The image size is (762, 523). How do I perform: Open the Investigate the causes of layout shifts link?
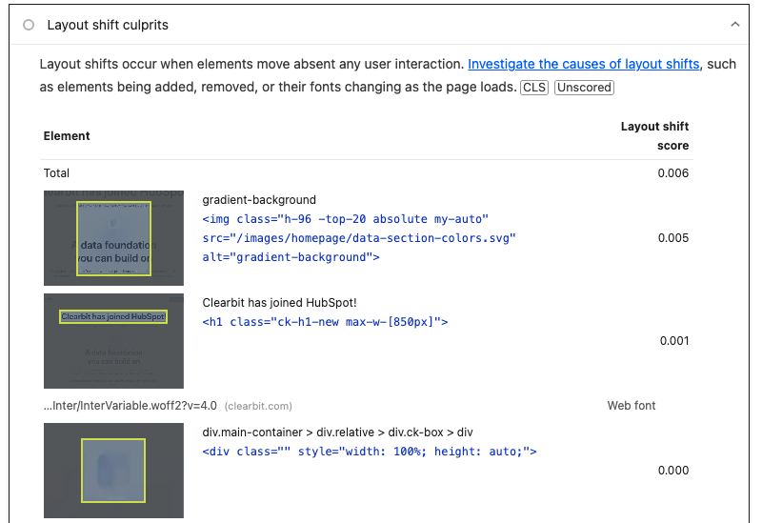[x=583, y=64]
